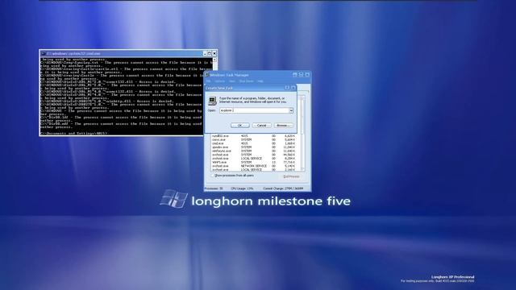Click the Windows Task Manager title bar icon

[x=207, y=75]
